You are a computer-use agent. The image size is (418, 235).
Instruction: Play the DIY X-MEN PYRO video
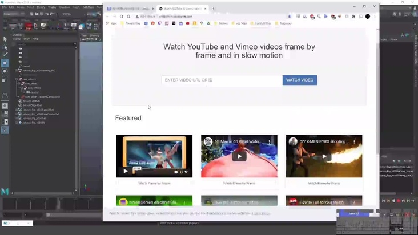[324, 156]
